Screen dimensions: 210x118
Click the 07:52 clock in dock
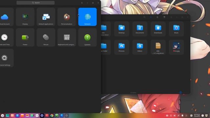(197, 115)
